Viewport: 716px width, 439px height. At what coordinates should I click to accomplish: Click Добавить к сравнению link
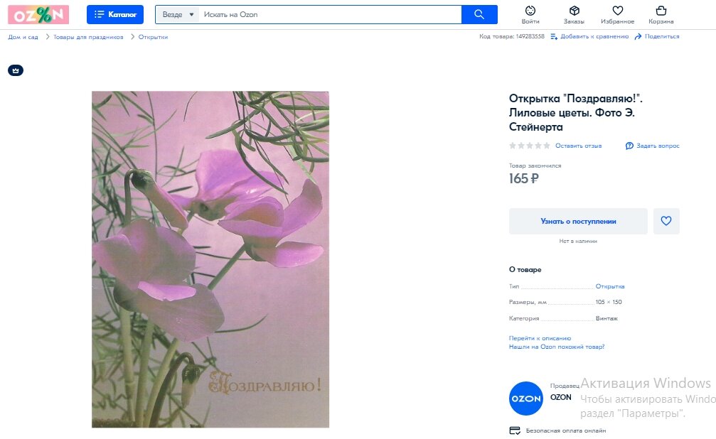tap(594, 36)
